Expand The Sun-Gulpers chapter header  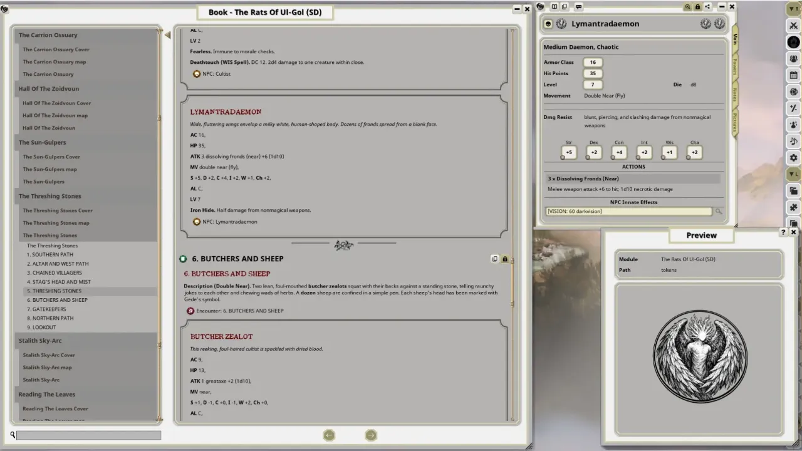pos(86,142)
